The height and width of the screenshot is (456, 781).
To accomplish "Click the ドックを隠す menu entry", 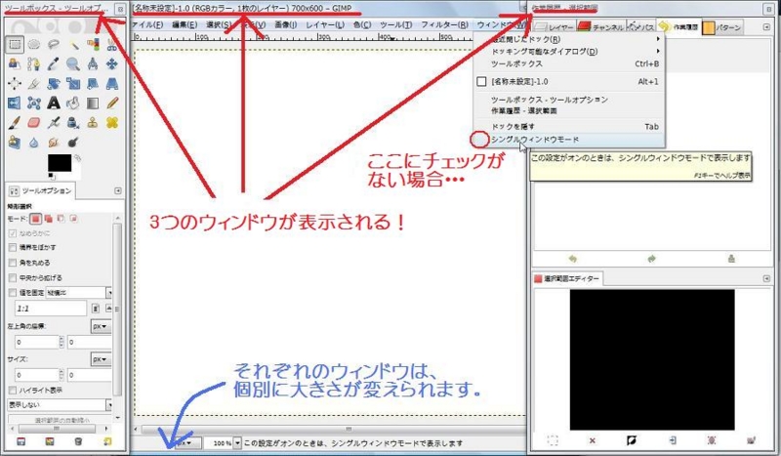I will pyautogui.click(x=569, y=127).
